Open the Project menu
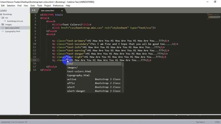The width and height of the screenshot is (221, 124). click(48, 6)
